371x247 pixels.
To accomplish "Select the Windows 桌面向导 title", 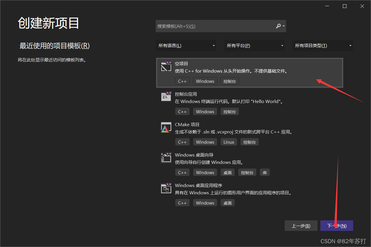I will pyautogui.click(x=194, y=155).
